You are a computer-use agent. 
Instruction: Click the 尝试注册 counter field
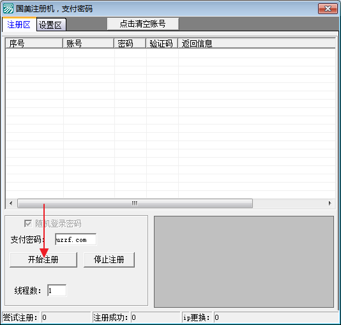pyautogui.click(x=66, y=317)
